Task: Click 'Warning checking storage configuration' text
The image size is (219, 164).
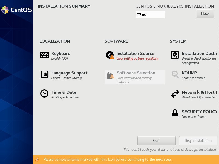Action: pyautogui.click(x=199, y=61)
